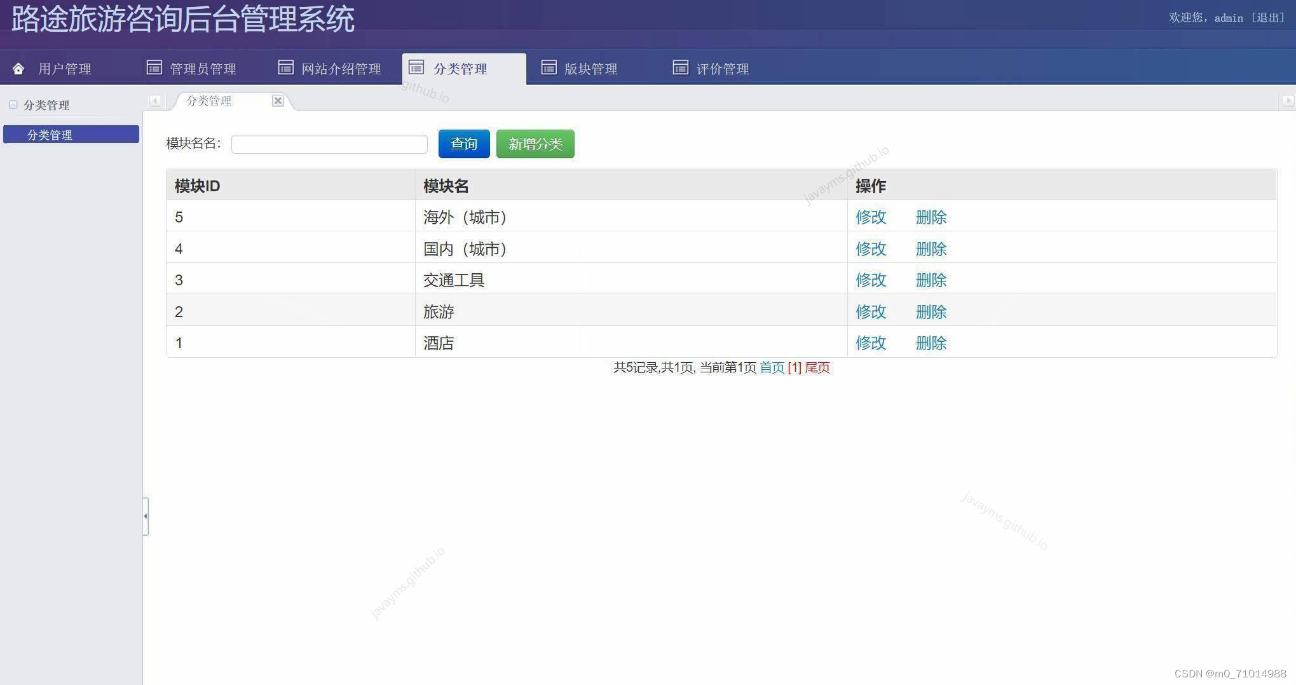This screenshot has width=1296, height=685.
Task: Select the 酒店 cell
Action: click(631, 342)
